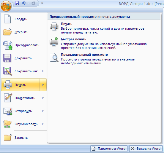Image resolution: width=164 pixels, height=153 pixels.
Task: Click the highlighted Печать label in left menu
Action: tap(20, 85)
